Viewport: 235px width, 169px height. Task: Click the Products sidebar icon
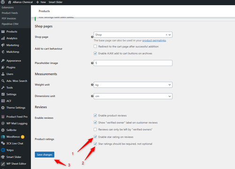tap(3, 31)
